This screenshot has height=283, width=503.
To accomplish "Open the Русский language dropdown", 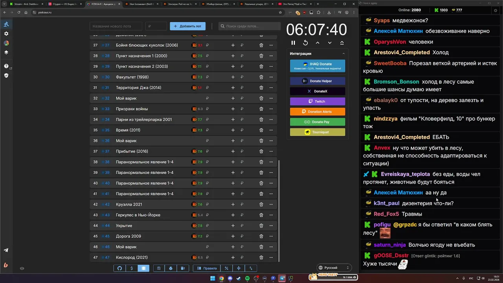I will (334, 268).
